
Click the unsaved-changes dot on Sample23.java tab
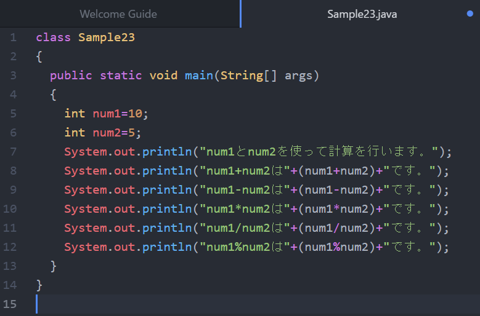(470, 14)
